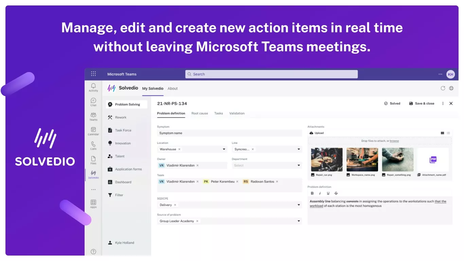Remove Warehouse from Location field
464x261 pixels.
179,149
